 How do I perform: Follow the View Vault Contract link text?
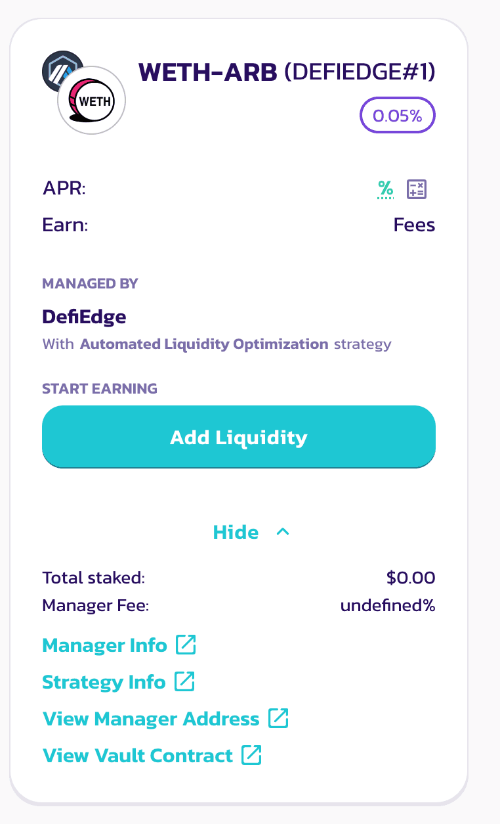pos(138,756)
